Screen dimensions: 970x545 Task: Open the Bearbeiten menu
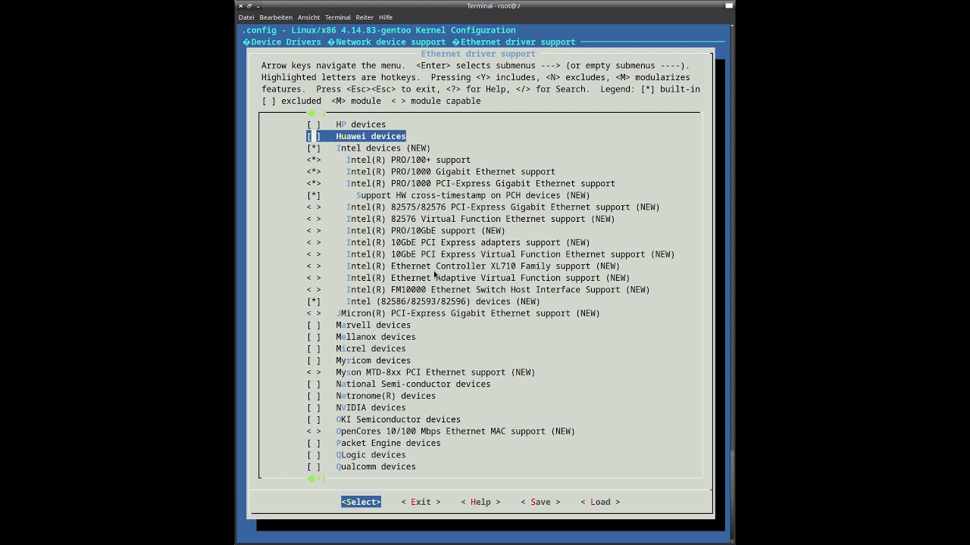276,17
